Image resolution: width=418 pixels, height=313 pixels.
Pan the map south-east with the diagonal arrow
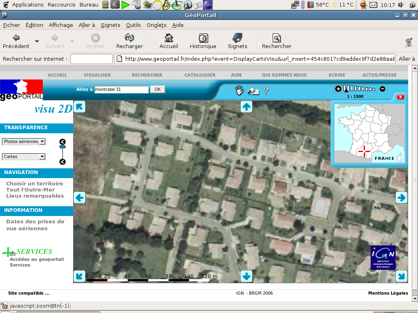click(x=402, y=276)
